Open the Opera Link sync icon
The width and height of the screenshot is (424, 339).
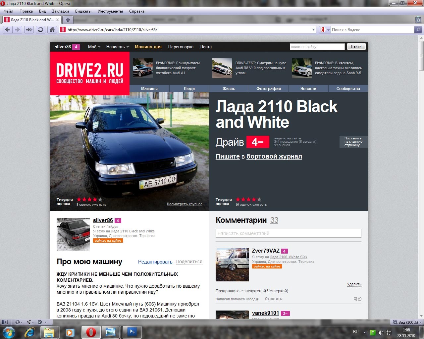(17, 322)
